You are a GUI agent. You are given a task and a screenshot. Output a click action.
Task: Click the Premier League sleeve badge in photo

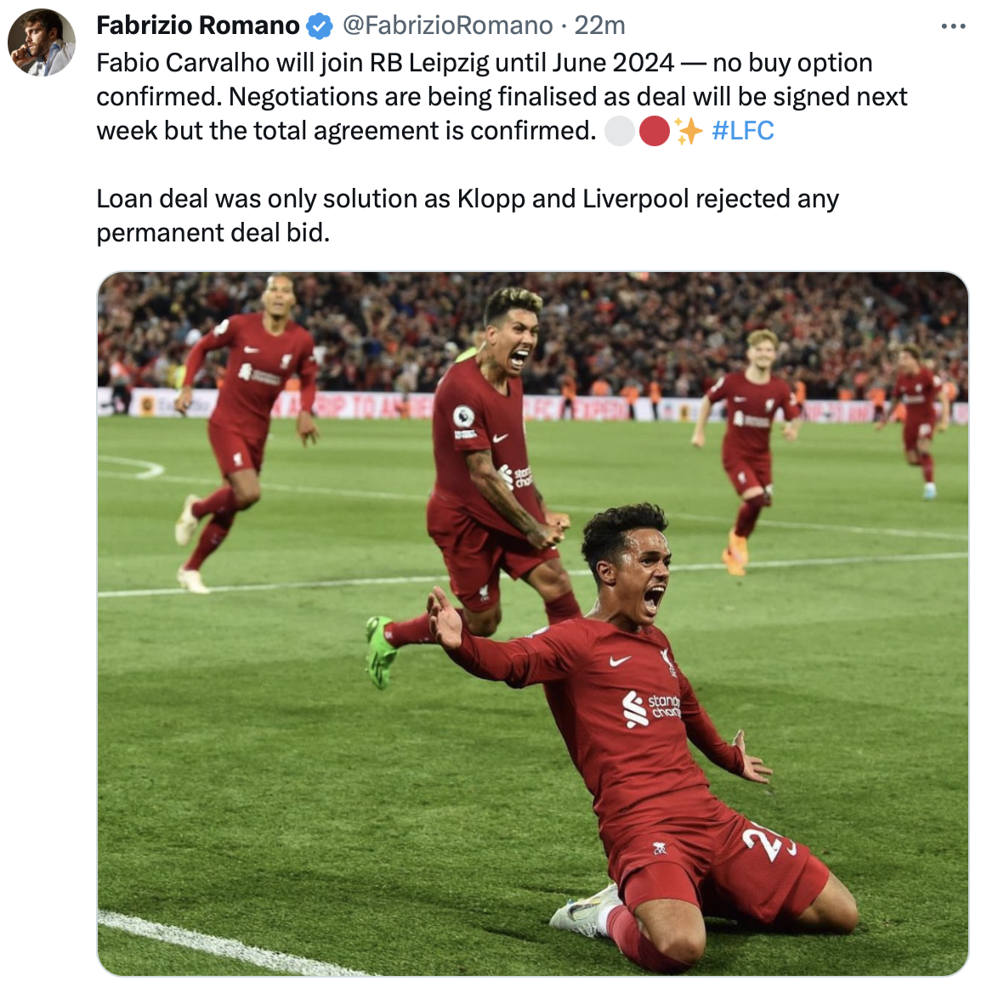(x=463, y=416)
